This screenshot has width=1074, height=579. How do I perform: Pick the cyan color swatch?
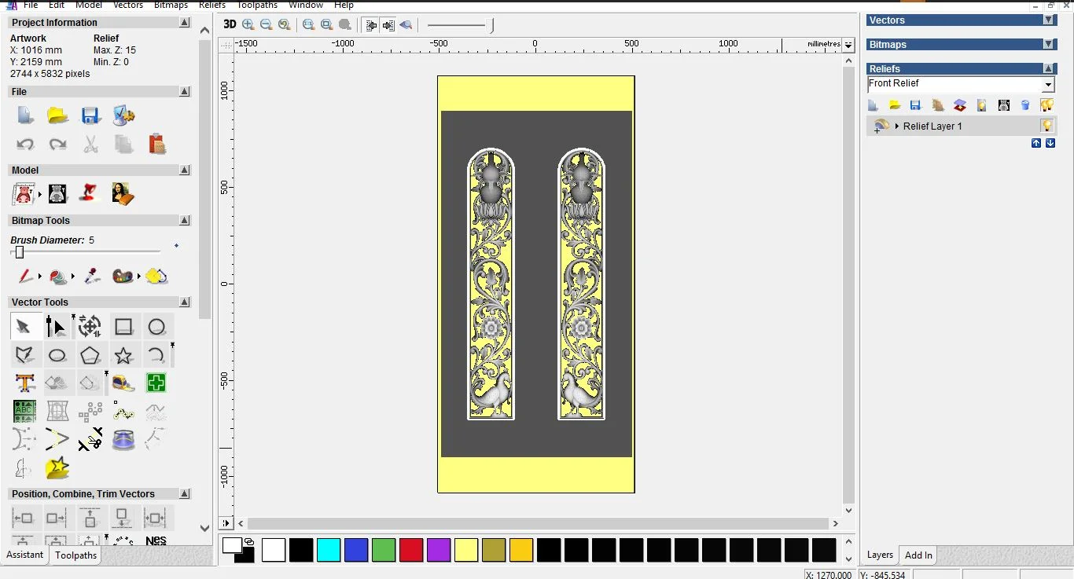[x=329, y=550]
